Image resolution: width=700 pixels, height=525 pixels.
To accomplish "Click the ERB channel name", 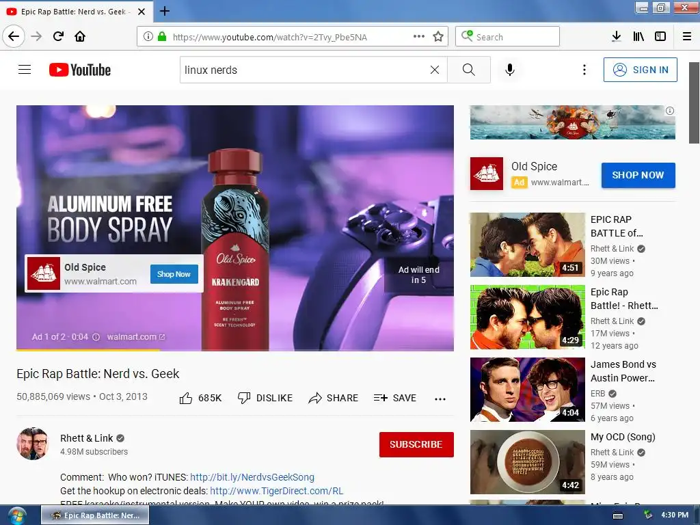I will pos(597,394).
